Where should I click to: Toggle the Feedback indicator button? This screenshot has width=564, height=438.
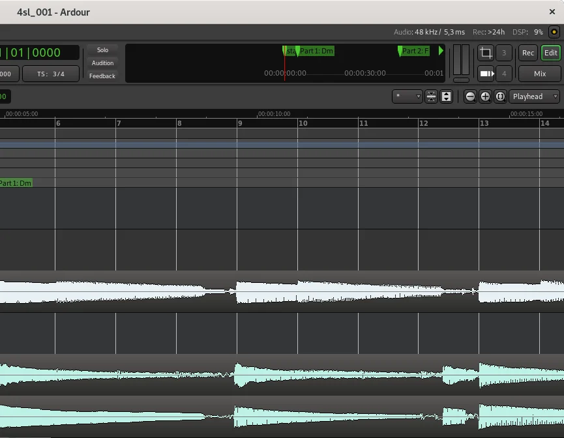[x=102, y=76]
